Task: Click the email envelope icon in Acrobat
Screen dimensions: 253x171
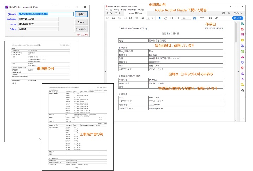Action: pos(125,18)
